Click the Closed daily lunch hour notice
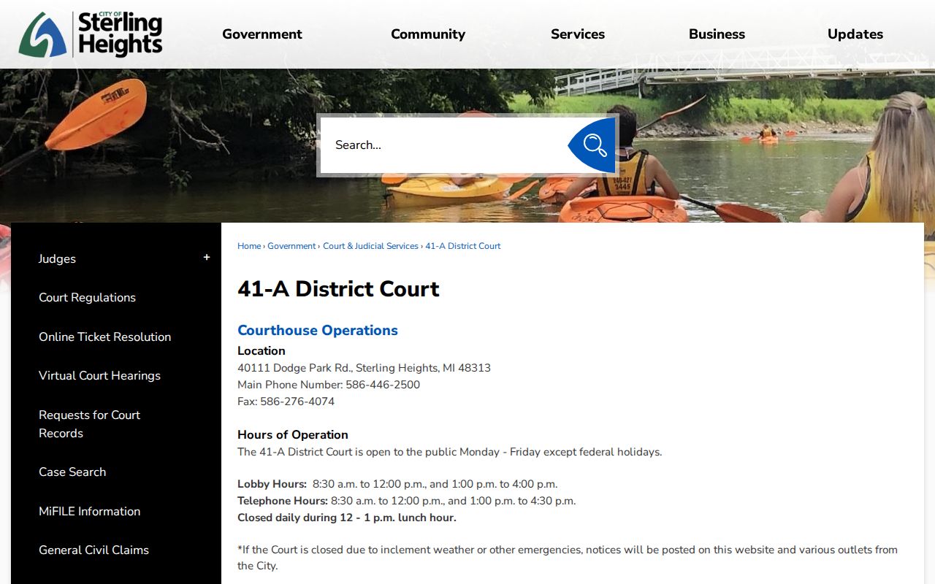Screen dimensions: 935x584 coord(347,518)
